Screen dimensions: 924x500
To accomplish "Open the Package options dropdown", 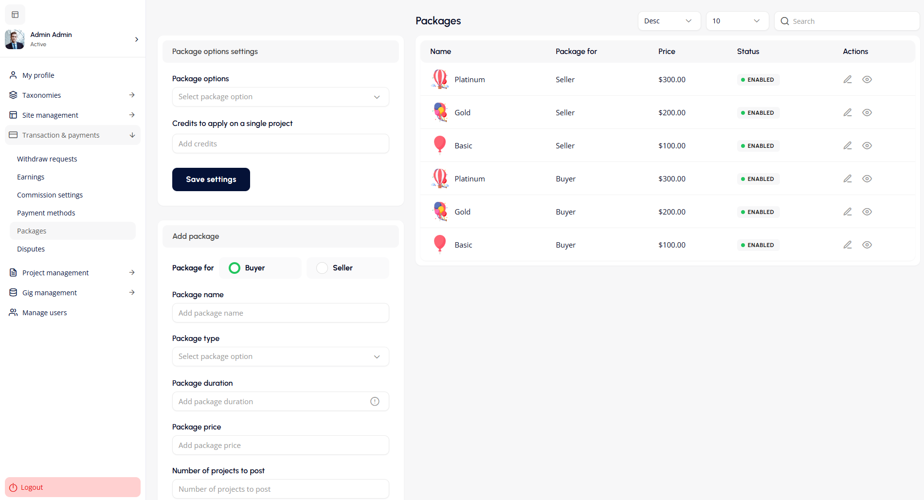I will [280, 97].
